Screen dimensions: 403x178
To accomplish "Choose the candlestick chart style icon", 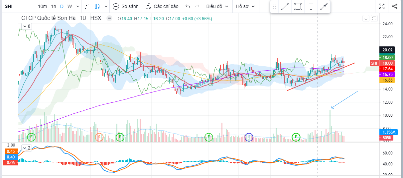I will pyautogui.click(x=97, y=6).
